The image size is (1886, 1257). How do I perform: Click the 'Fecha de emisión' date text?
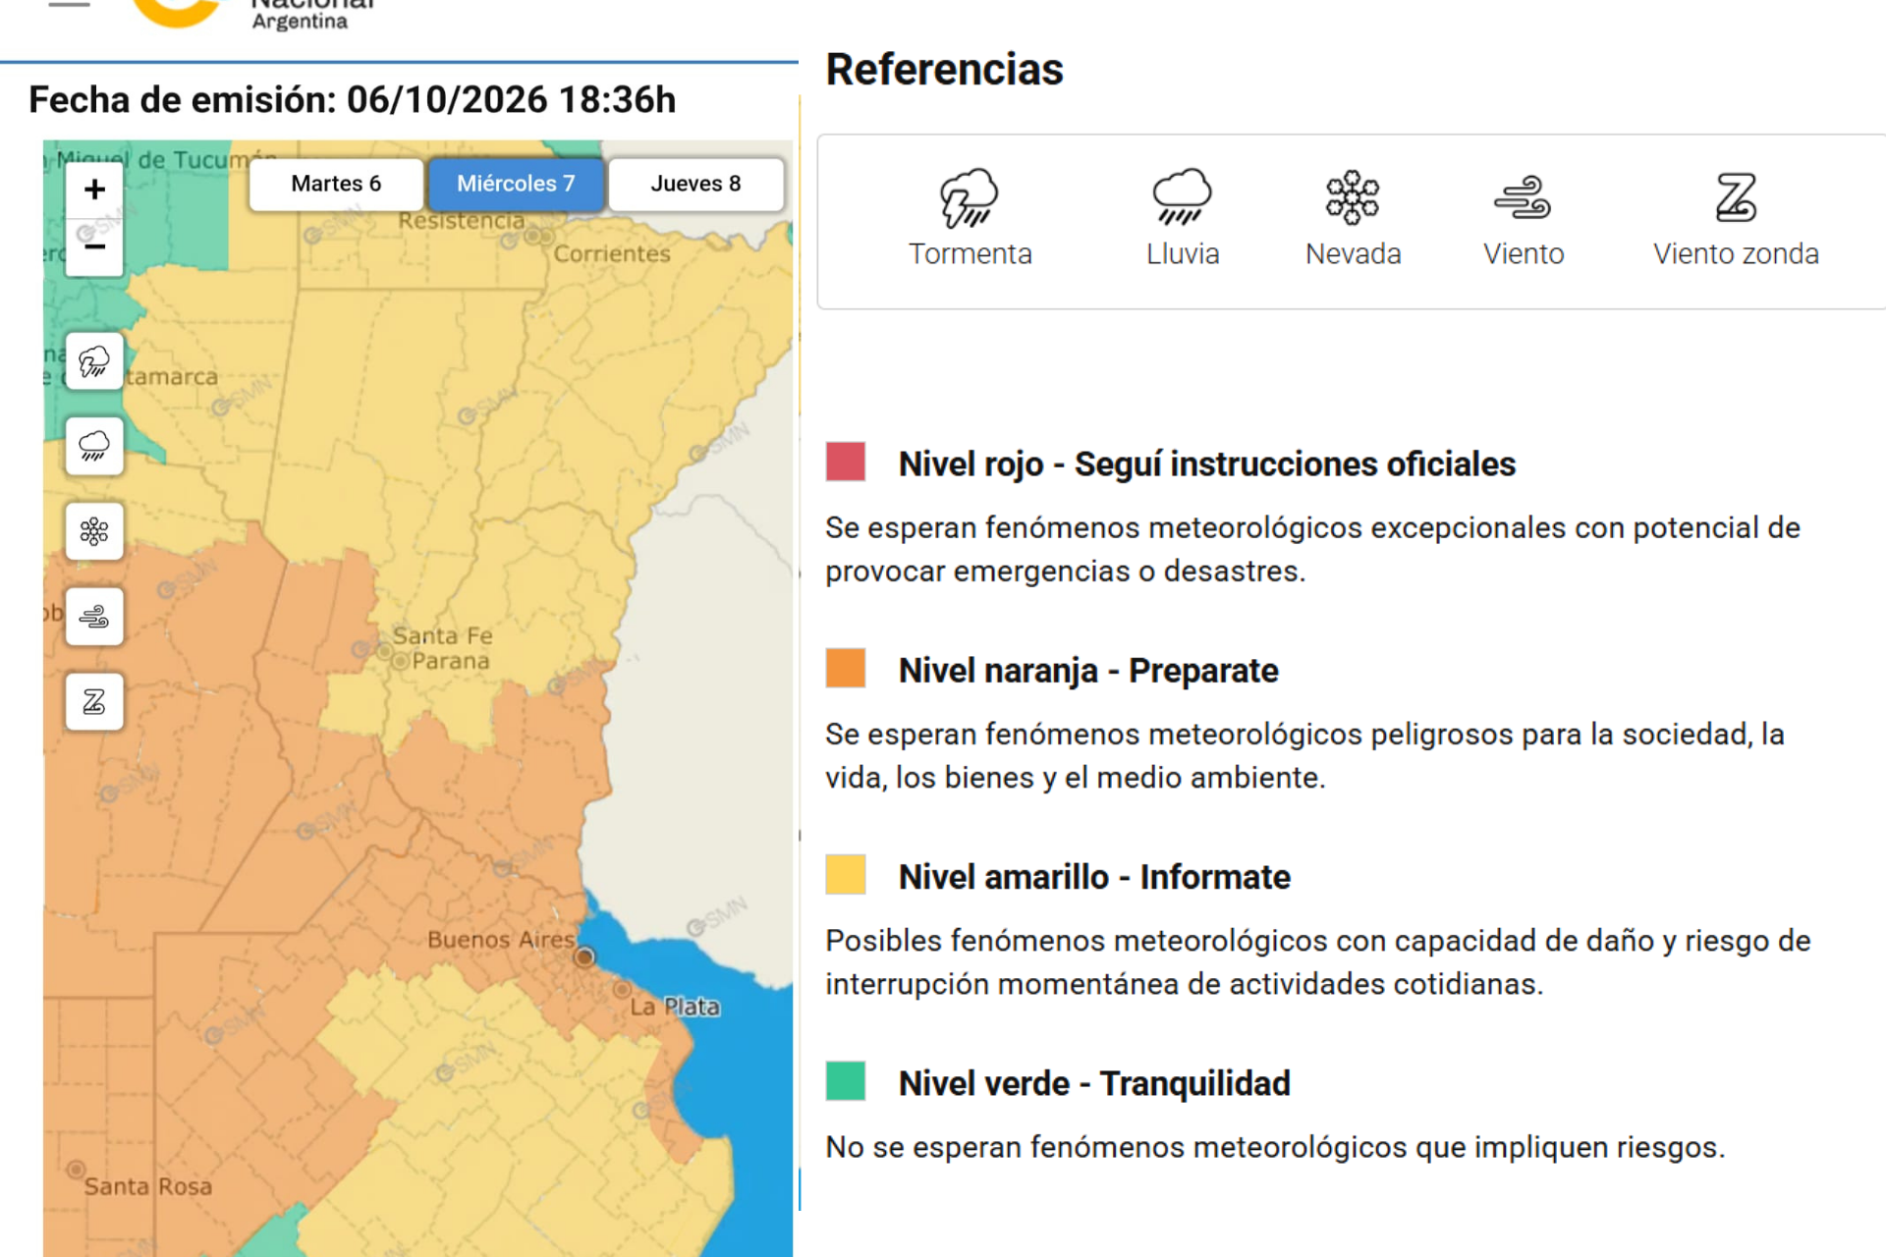[x=352, y=100]
